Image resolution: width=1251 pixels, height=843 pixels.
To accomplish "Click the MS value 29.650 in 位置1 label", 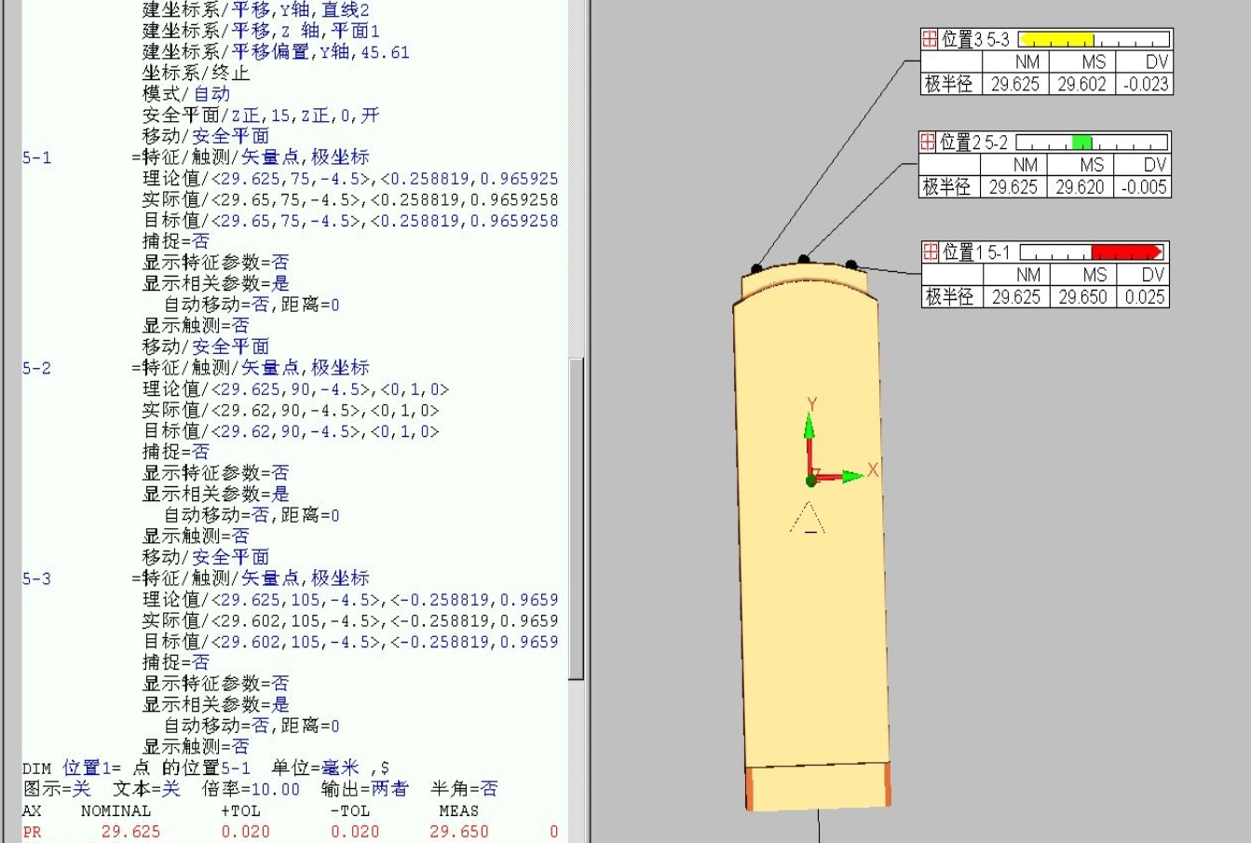I will click(x=1082, y=296).
